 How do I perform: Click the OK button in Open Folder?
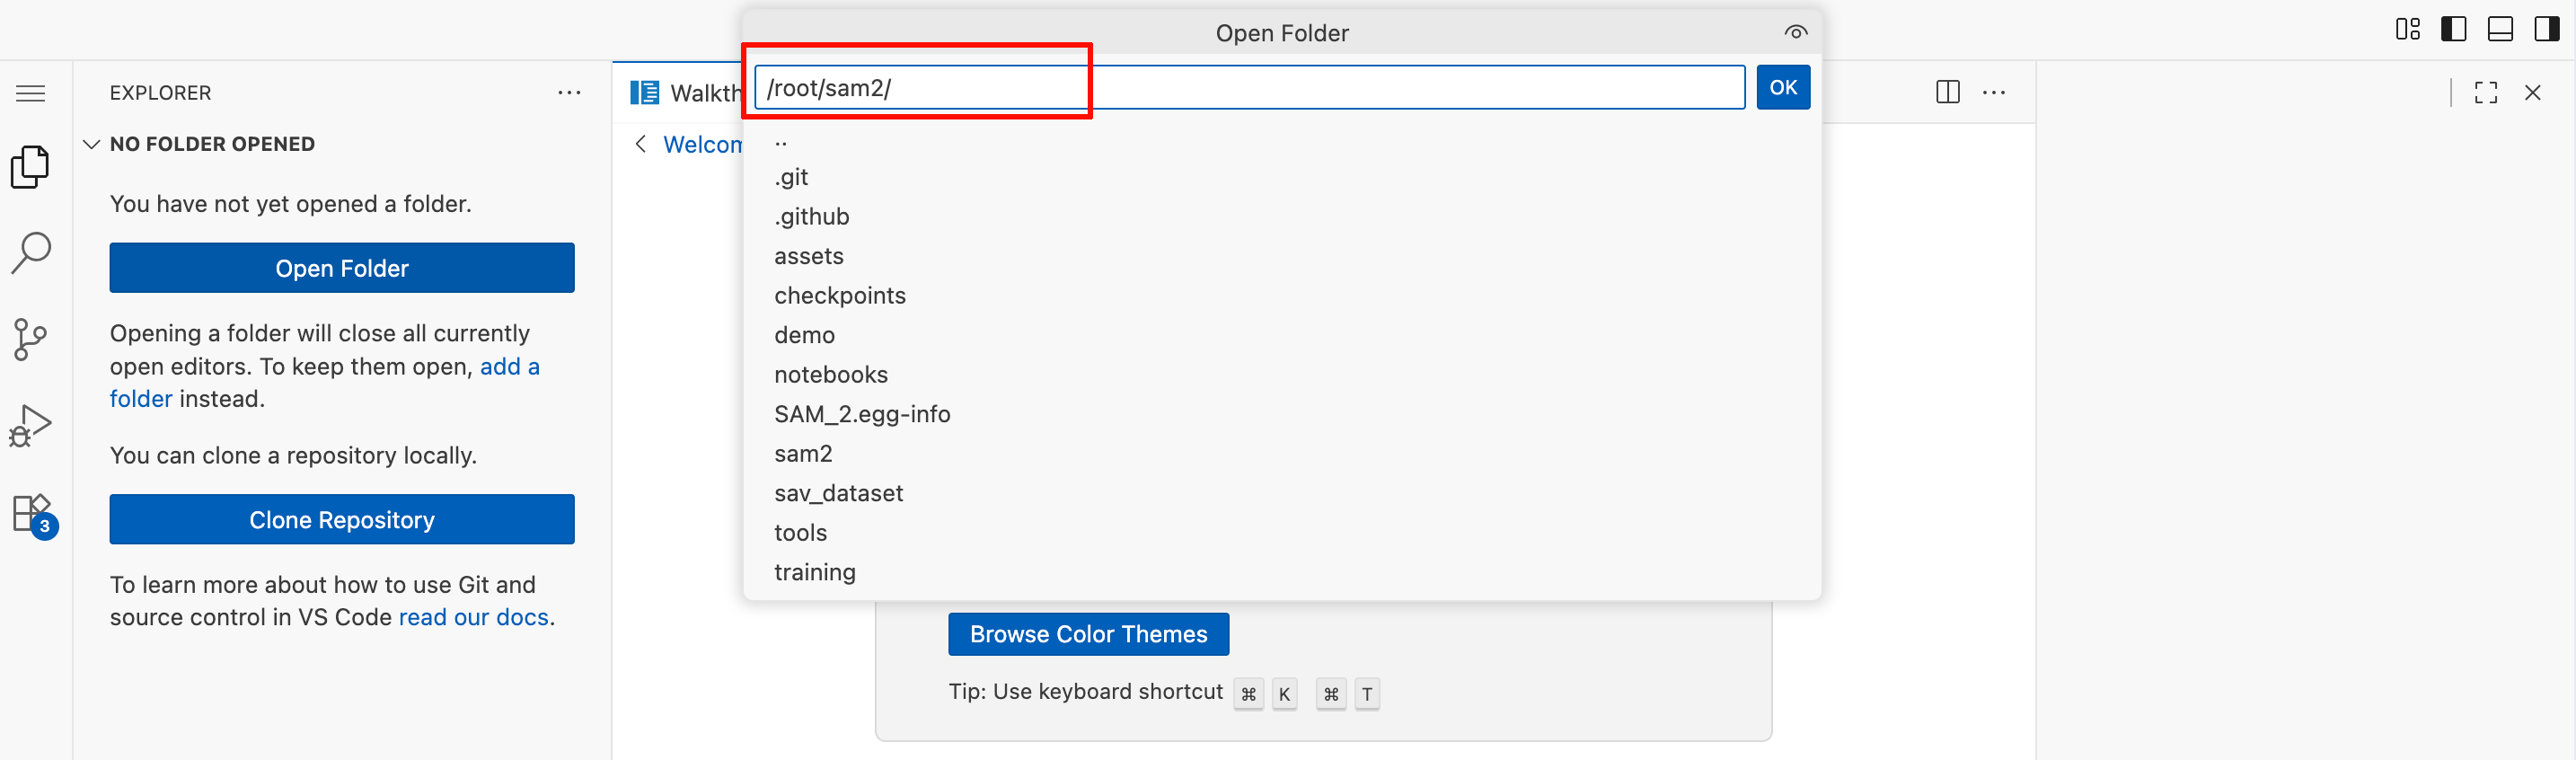[x=1782, y=87]
